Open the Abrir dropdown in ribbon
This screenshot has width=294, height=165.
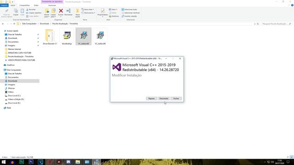[113, 9]
